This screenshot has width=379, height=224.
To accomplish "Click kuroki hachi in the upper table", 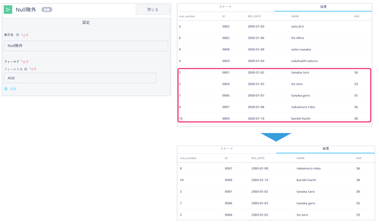I will (x=301, y=118).
